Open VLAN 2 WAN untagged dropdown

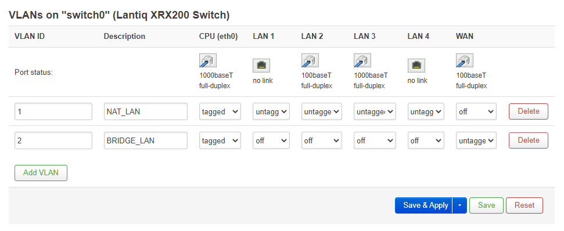pyautogui.click(x=476, y=140)
